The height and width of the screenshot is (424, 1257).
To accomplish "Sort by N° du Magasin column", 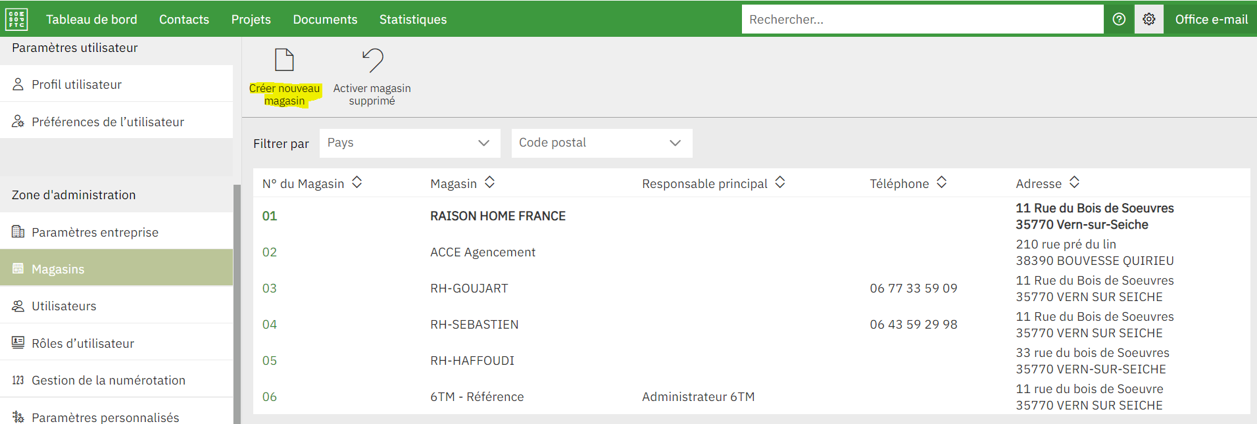I will (357, 183).
